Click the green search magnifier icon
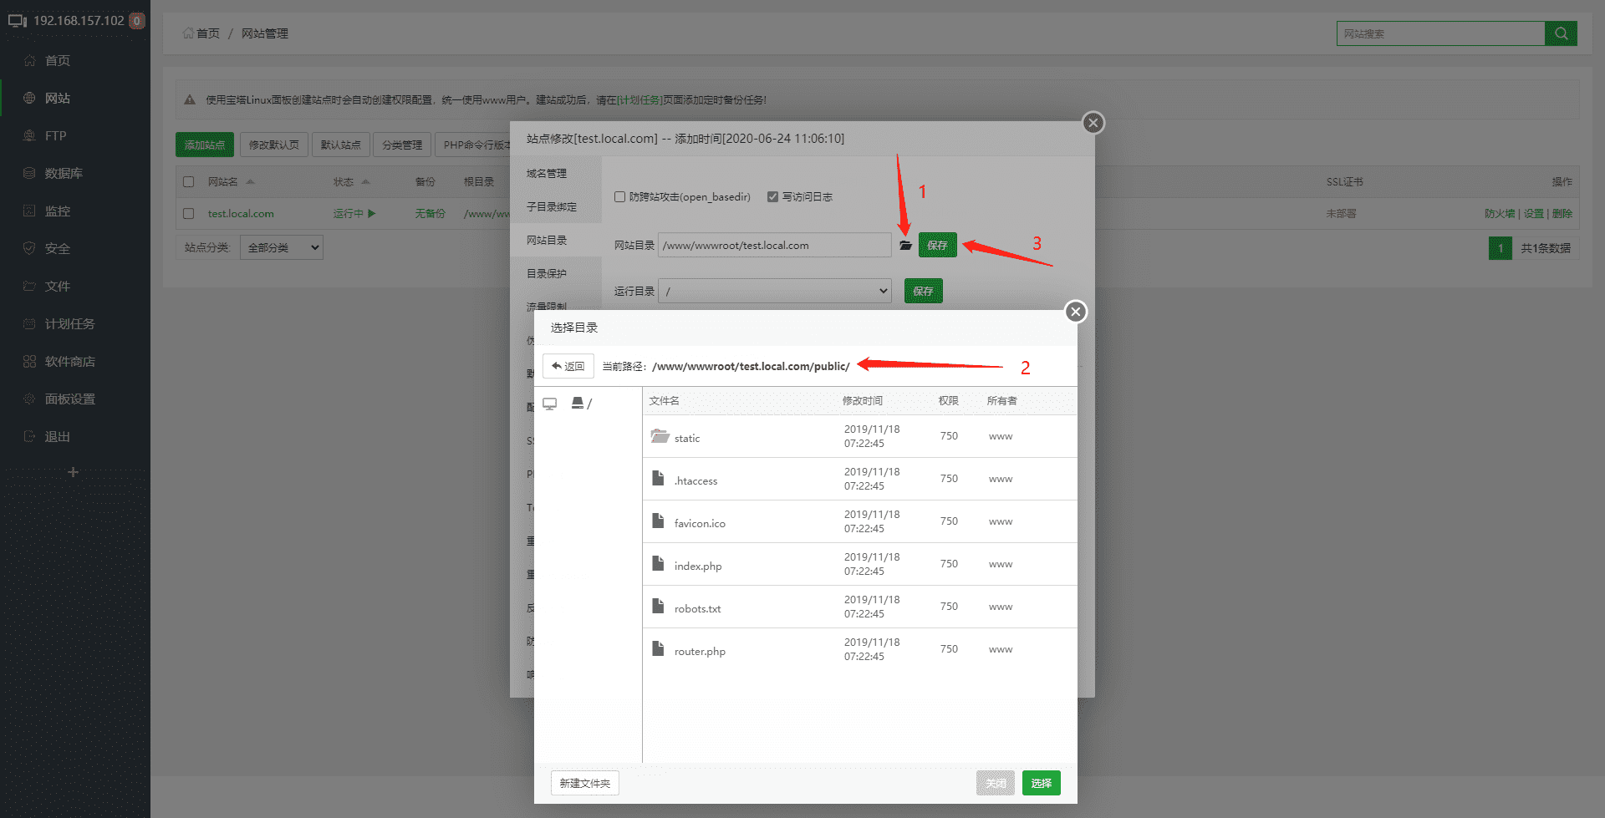 1561,33
